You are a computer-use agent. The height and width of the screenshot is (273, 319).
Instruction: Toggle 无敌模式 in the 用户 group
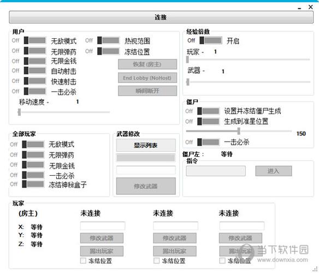pyautogui.click(x=35, y=40)
